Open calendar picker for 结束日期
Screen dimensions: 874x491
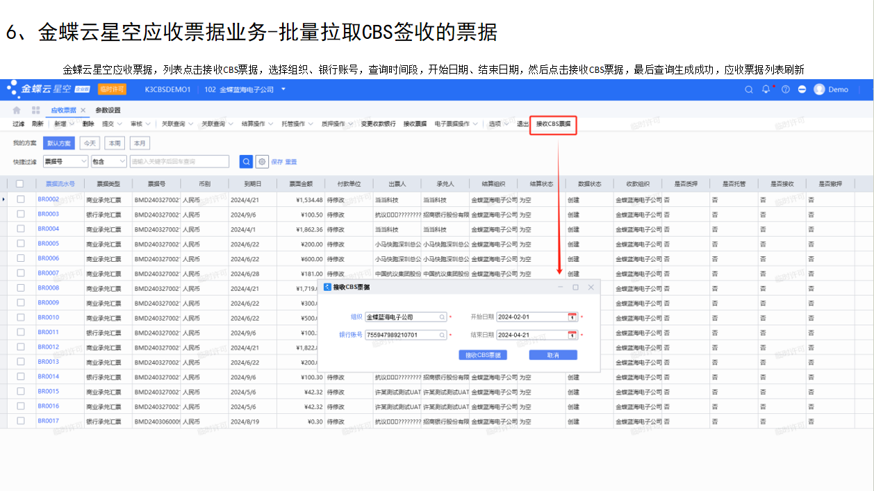pos(572,335)
